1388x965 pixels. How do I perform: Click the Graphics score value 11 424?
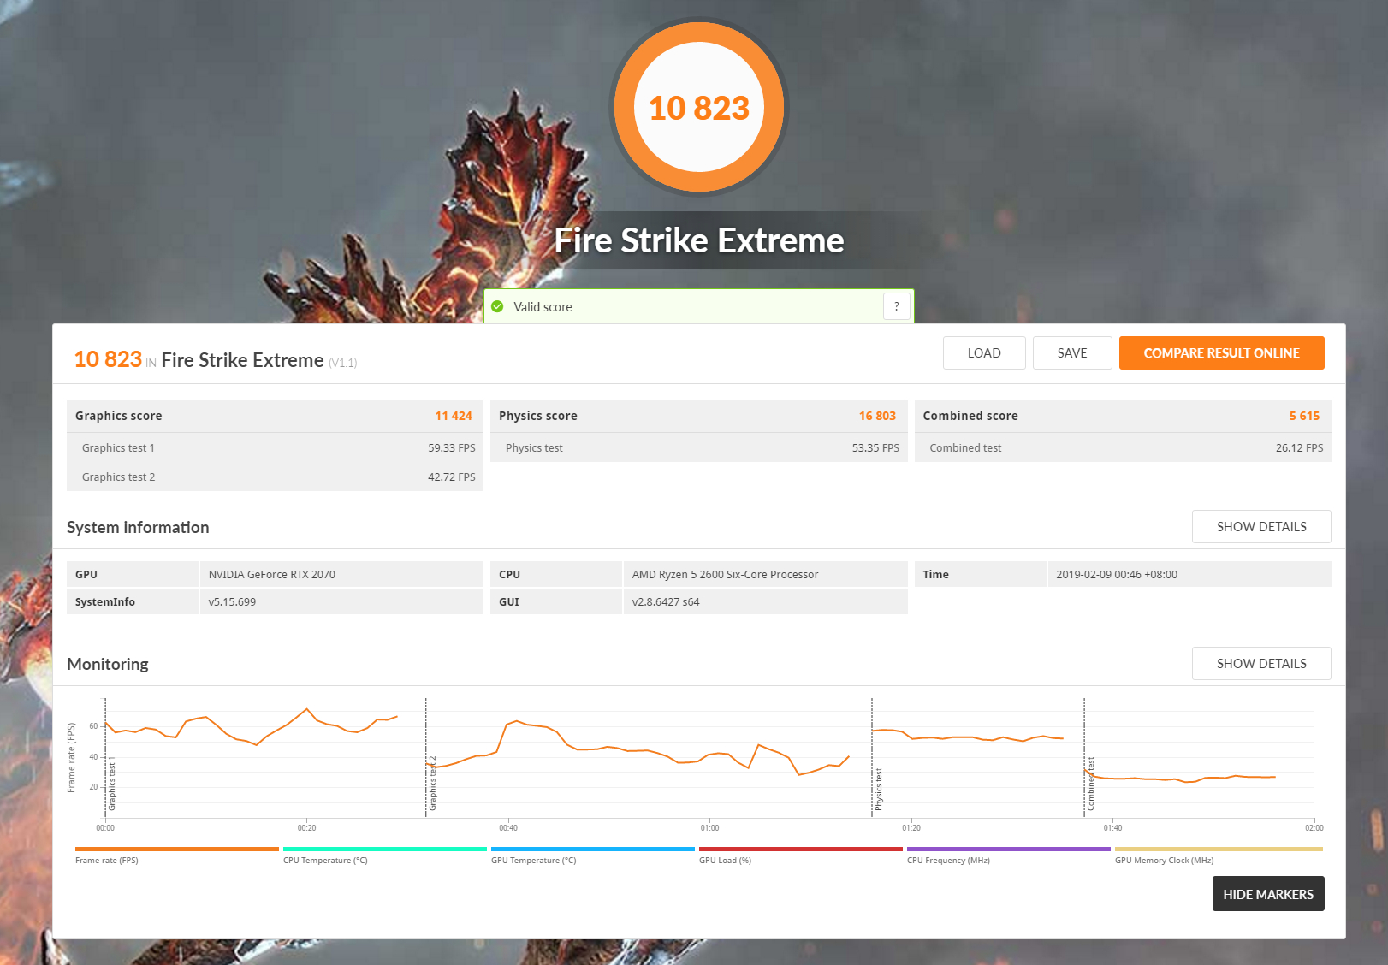pyautogui.click(x=454, y=416)
